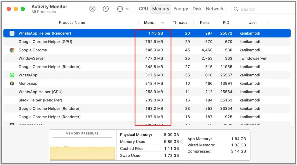Open the Network tab
Screen dimensions: 297x165
point(215,9)
